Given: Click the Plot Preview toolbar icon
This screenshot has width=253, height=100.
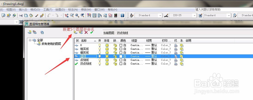Looking at the screenshot, I should coord(4,15).
